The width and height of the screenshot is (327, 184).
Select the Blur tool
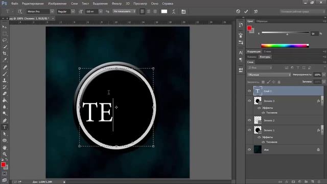[5, 107]
